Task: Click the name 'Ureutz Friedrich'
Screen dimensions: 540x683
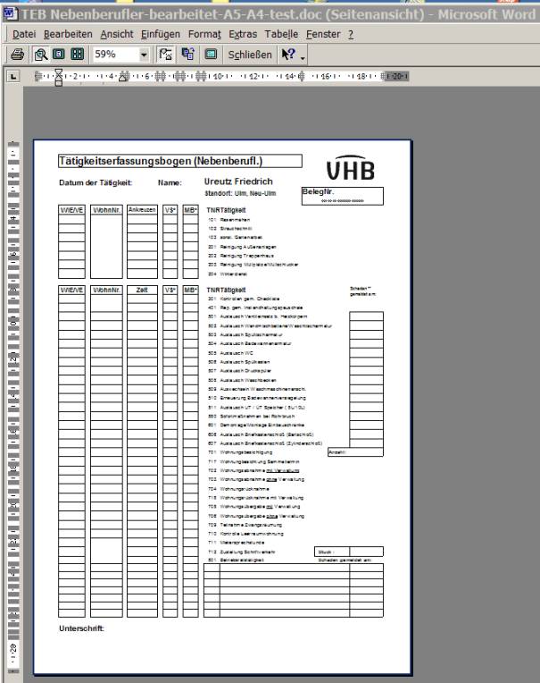Action: click(238, 181)
